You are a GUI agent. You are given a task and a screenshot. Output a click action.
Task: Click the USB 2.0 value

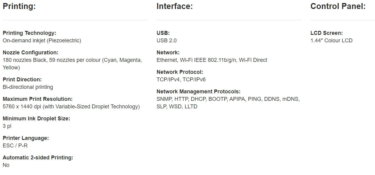point(167,41)
